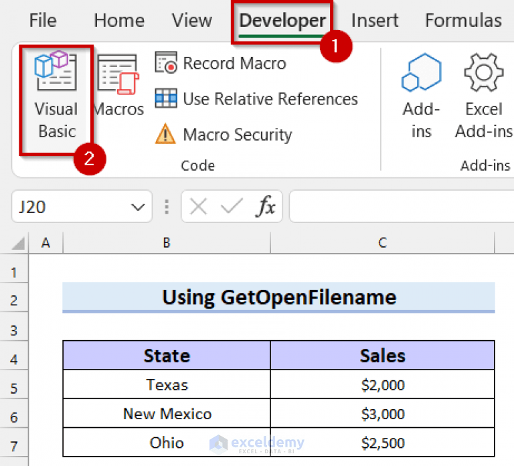This screenshot has height=466, width=514.
Task: Click the 'State' header cell
Action: coord(167,356)
